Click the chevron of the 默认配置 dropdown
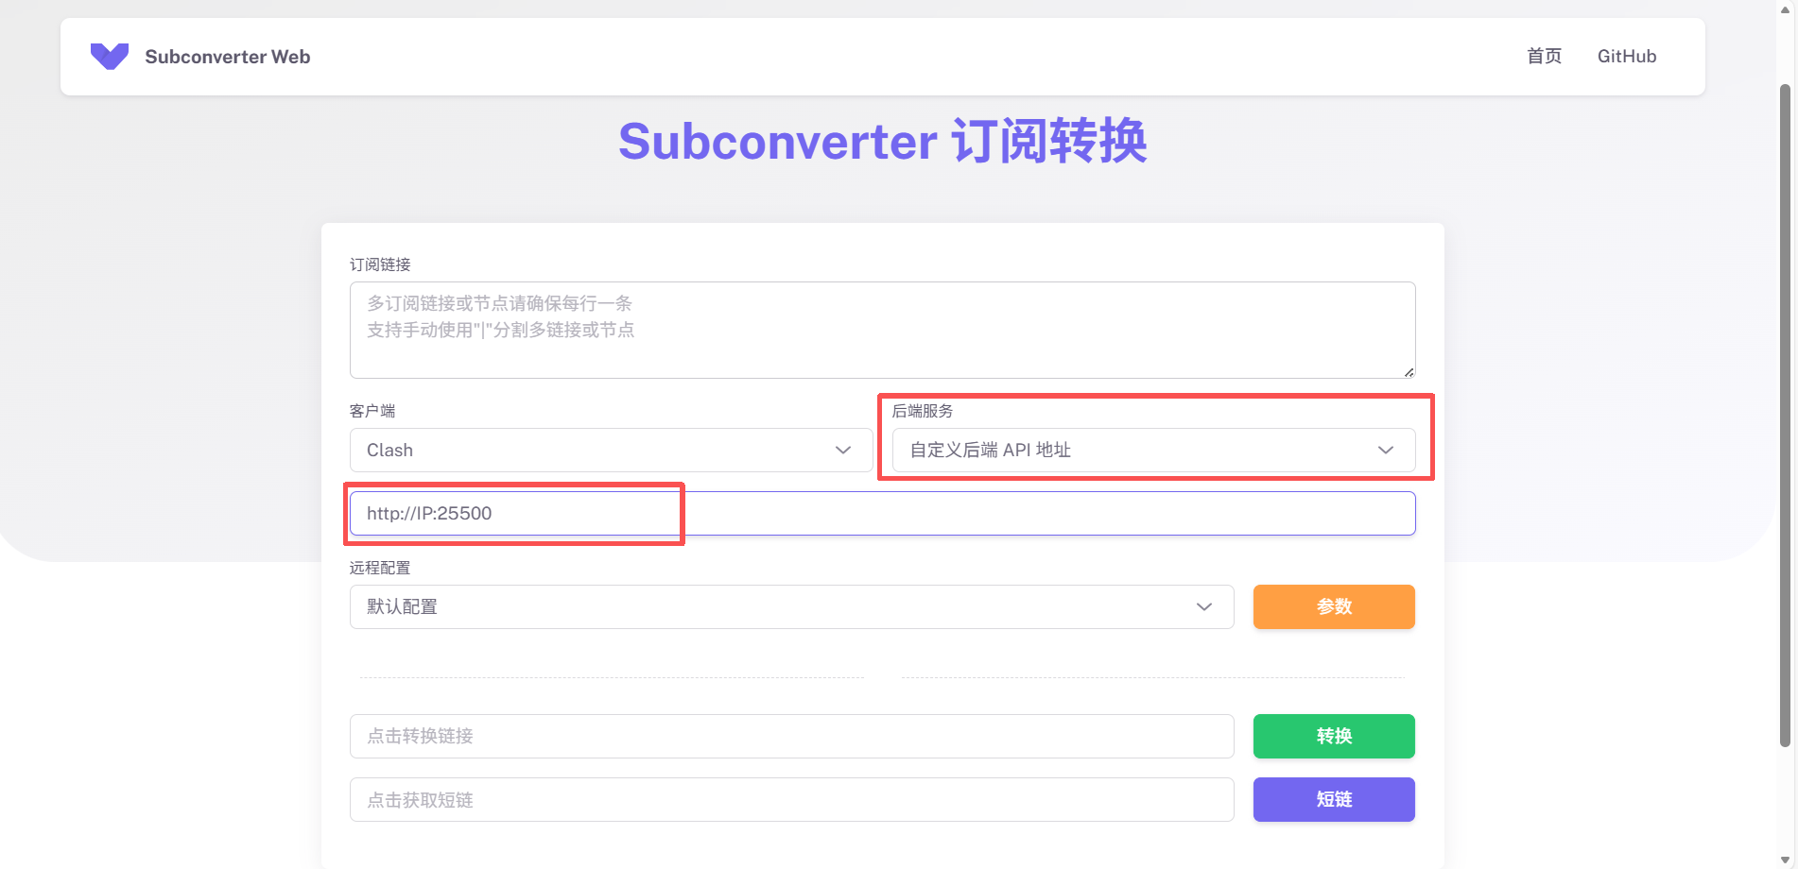Viewport: 1798px width, 869px height. tap(1203, 607)
